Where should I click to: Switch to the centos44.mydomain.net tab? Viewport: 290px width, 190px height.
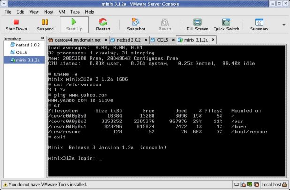(x=78, y=40)
